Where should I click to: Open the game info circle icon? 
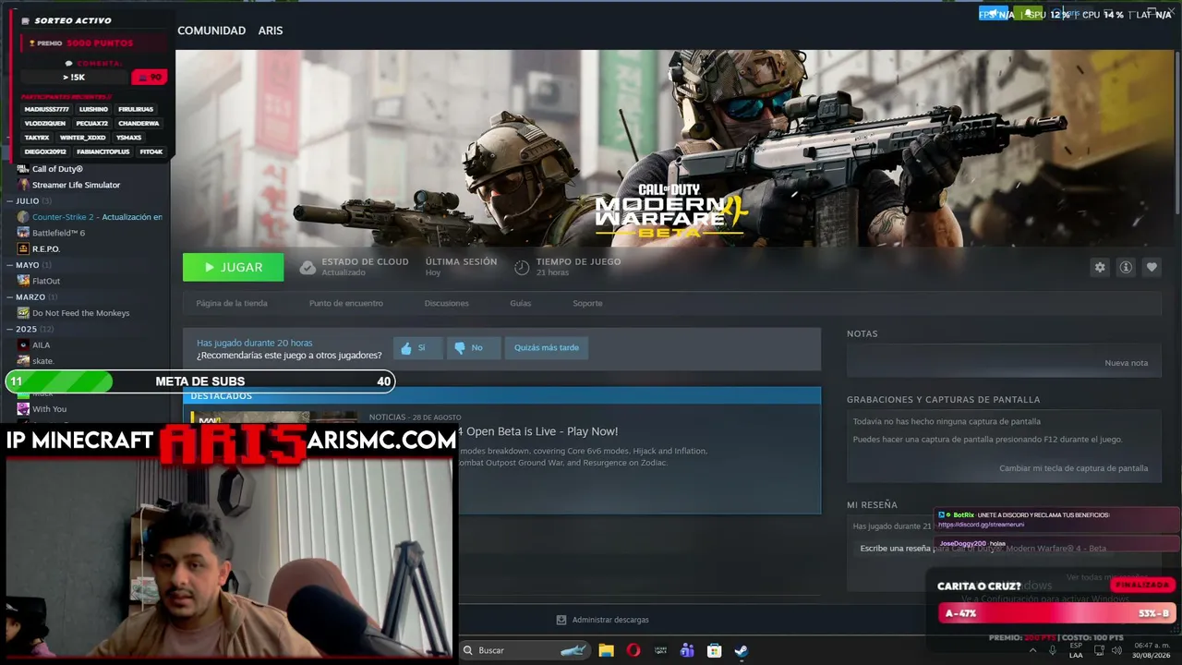pos(1126,267)
